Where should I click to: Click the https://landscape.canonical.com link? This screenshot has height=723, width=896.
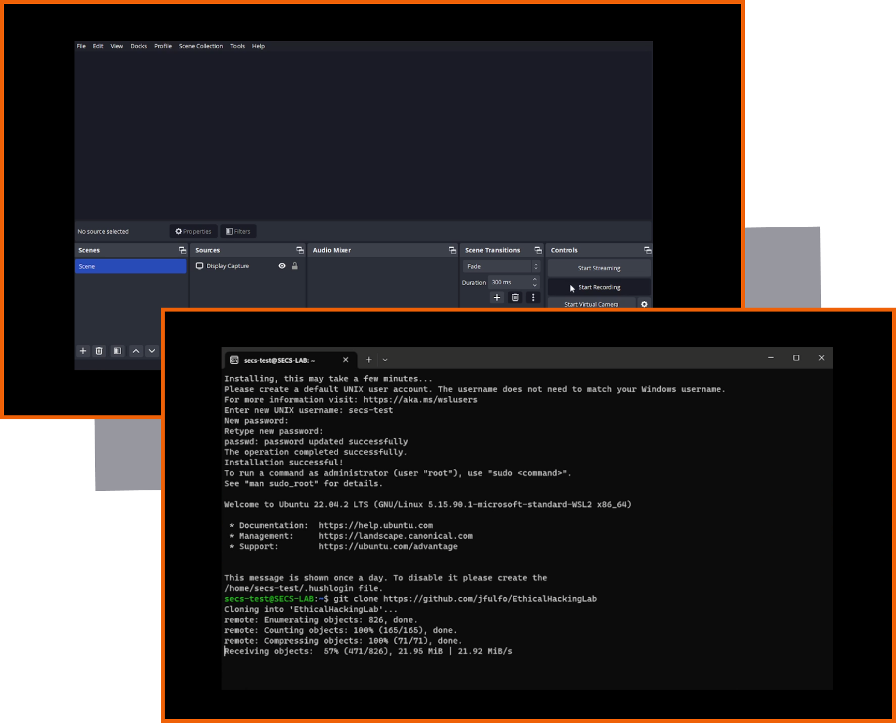point(396,536)
